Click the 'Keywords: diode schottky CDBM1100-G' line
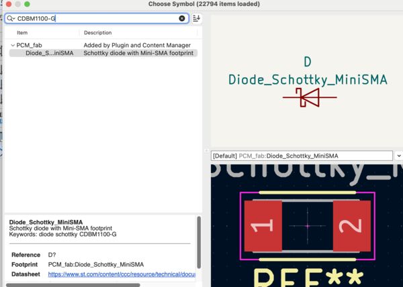Viewport: 403px width, 287px height. click(x=62, y=234)
